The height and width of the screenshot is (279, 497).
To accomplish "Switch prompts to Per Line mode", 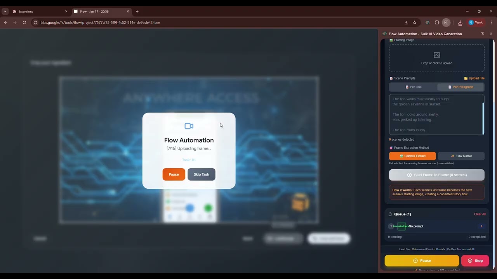I will coord(413,87).
